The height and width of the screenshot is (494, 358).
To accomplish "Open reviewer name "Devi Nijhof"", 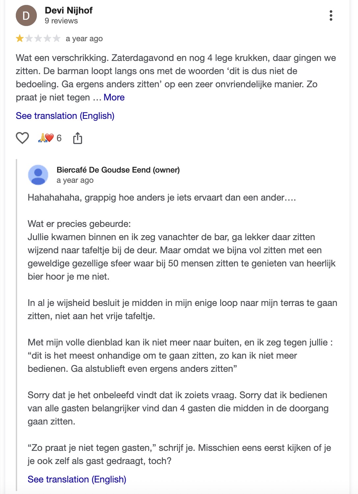I will coord(68,11).
